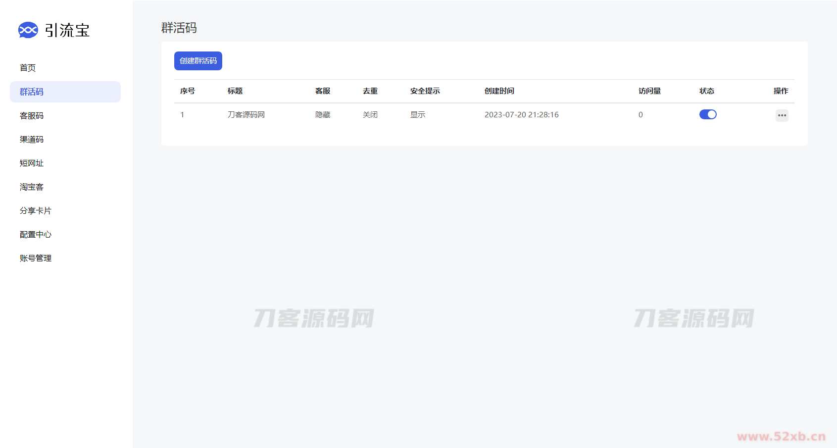Click the 引流宝 brand name text
This screenshot has height=448, width=837.
pos(67,30)
